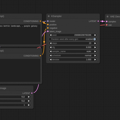
Task: Click the empty prompt text box under the lower CONDITIONING output
Action: [x=20, y=70]
